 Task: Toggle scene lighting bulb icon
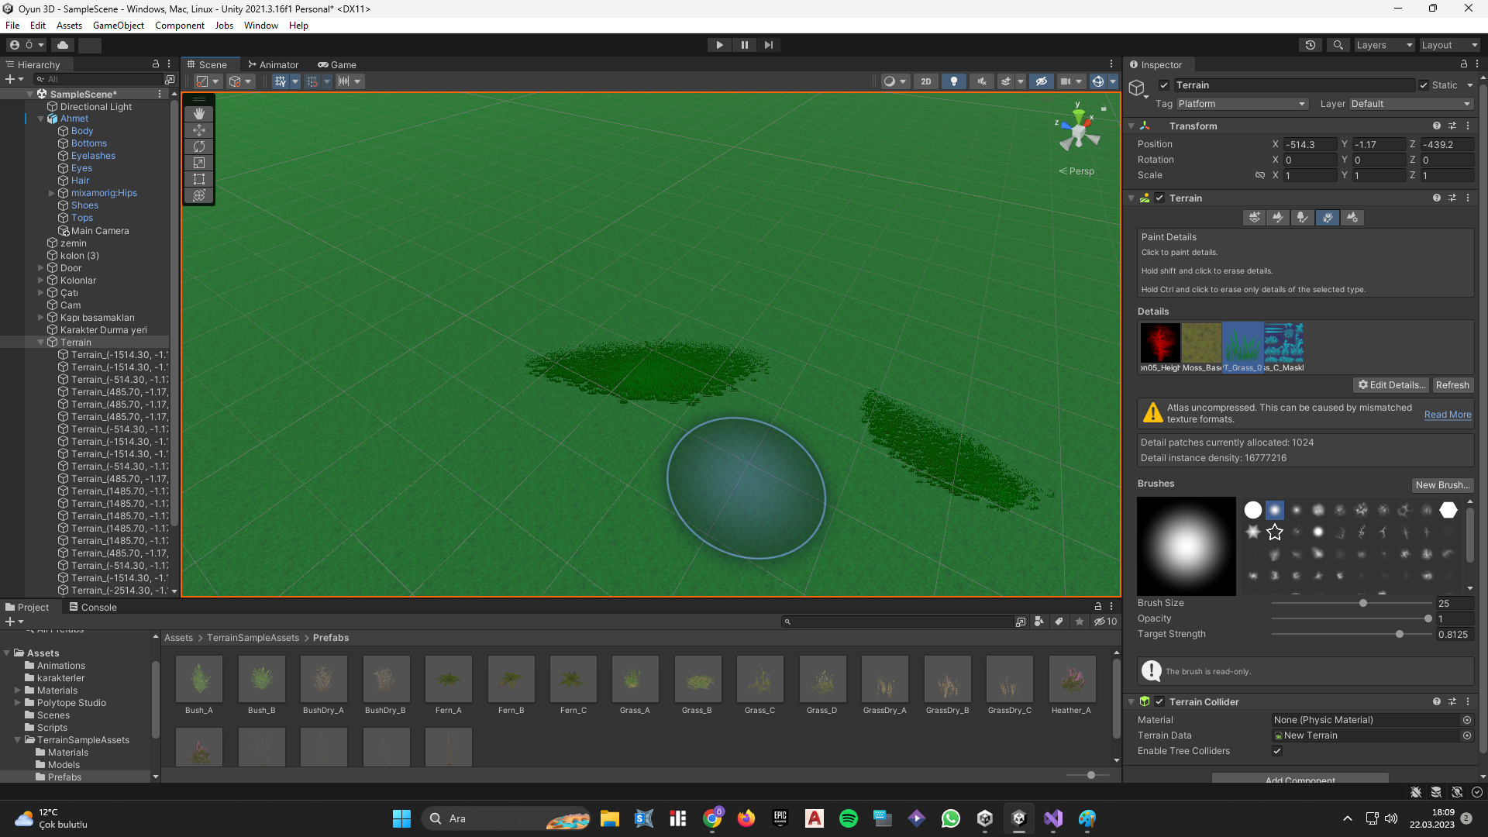pos(954,81)
